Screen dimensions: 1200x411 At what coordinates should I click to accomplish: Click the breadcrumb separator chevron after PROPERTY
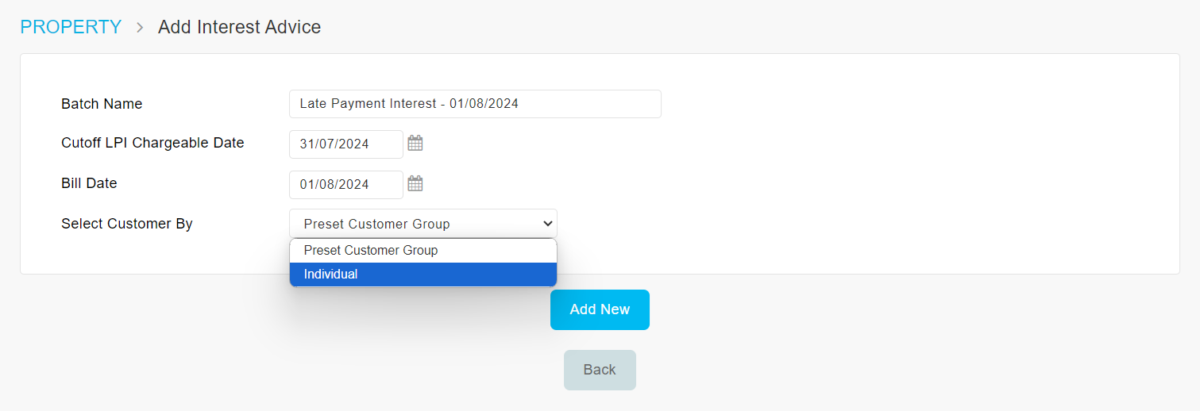[140, 27]
